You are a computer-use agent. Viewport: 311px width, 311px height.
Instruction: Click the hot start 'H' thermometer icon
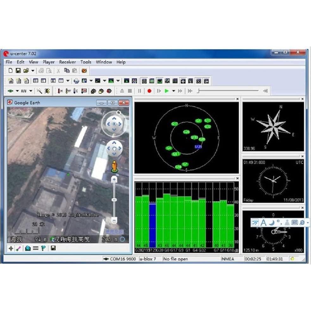point(60,91)
